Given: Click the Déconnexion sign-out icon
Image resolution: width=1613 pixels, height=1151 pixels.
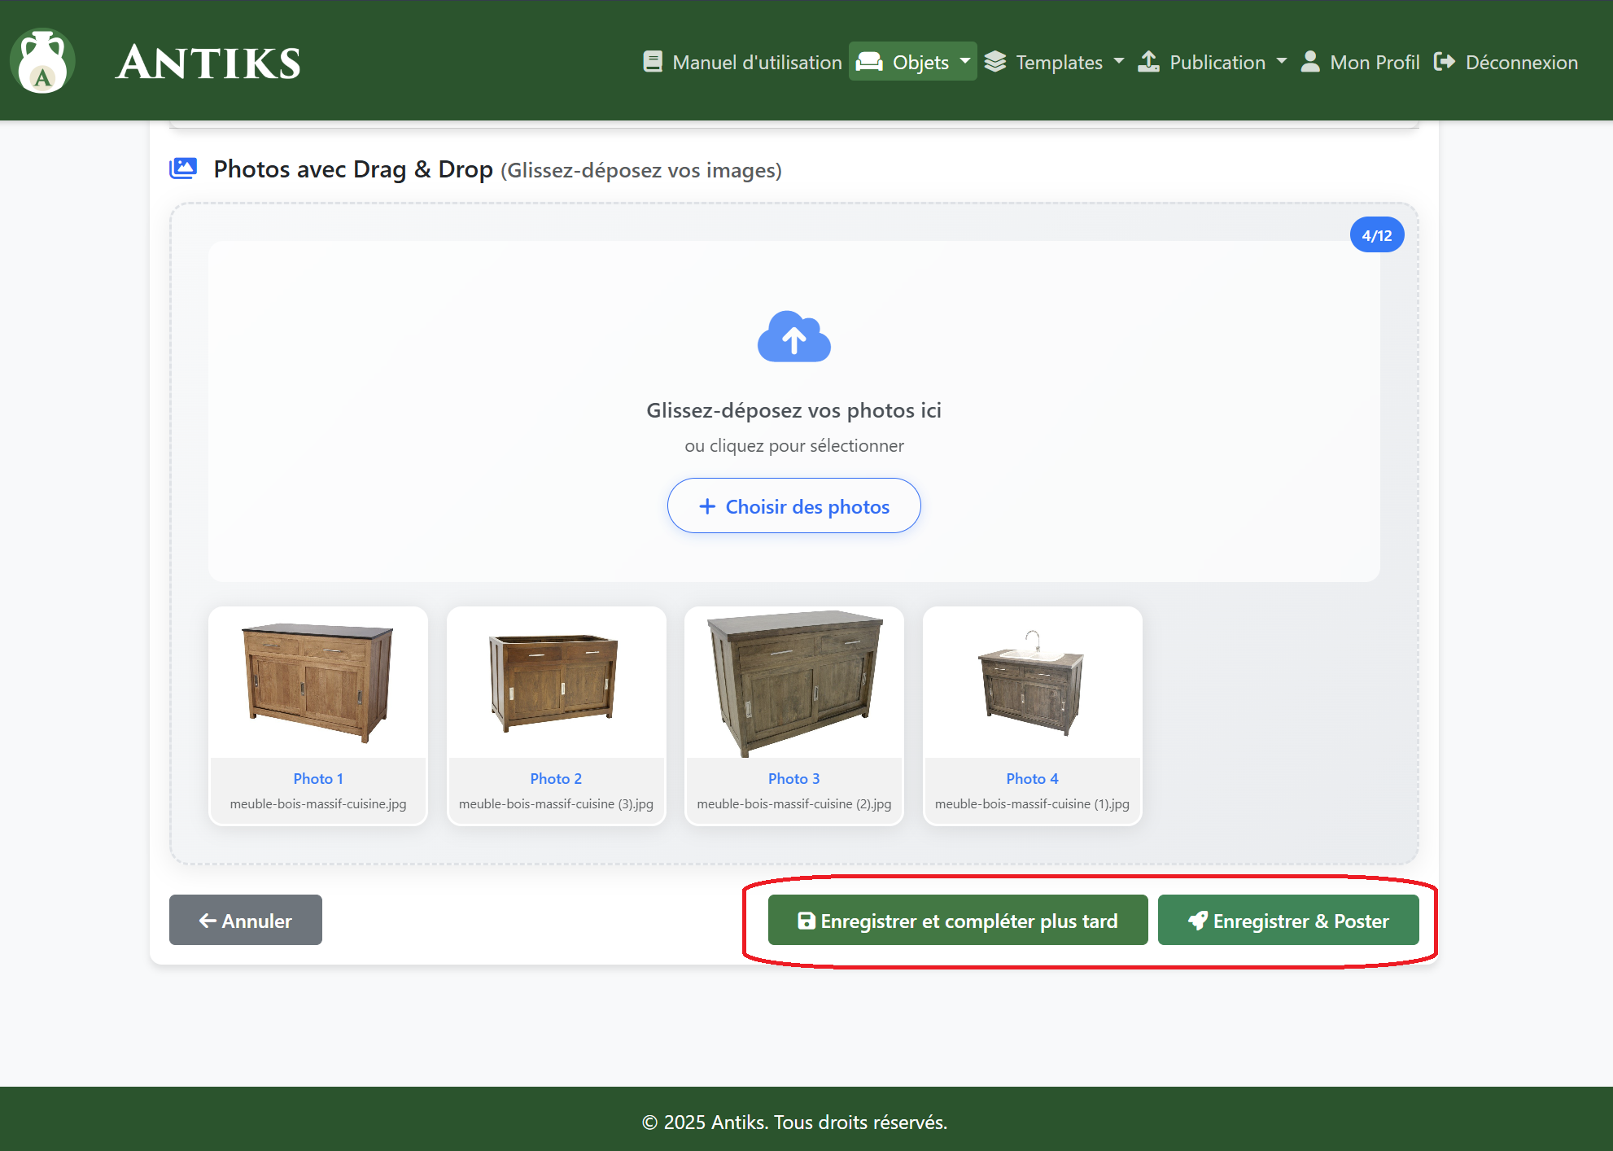Looking at the screenshot, I should [x=1444, y=62].
